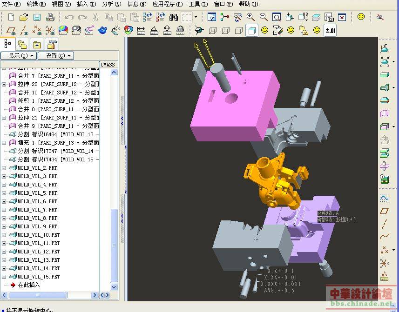Viewport: 399px width, 312px height.
Task: Open the 设置 dropdown in model tree
Action: tap(55, 56)
